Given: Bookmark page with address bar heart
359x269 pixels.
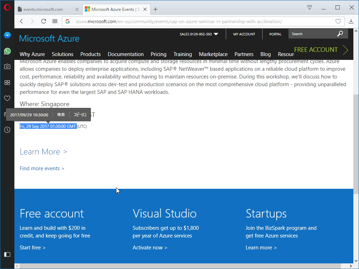Looking at the screenshot, I should coord(338,21).
